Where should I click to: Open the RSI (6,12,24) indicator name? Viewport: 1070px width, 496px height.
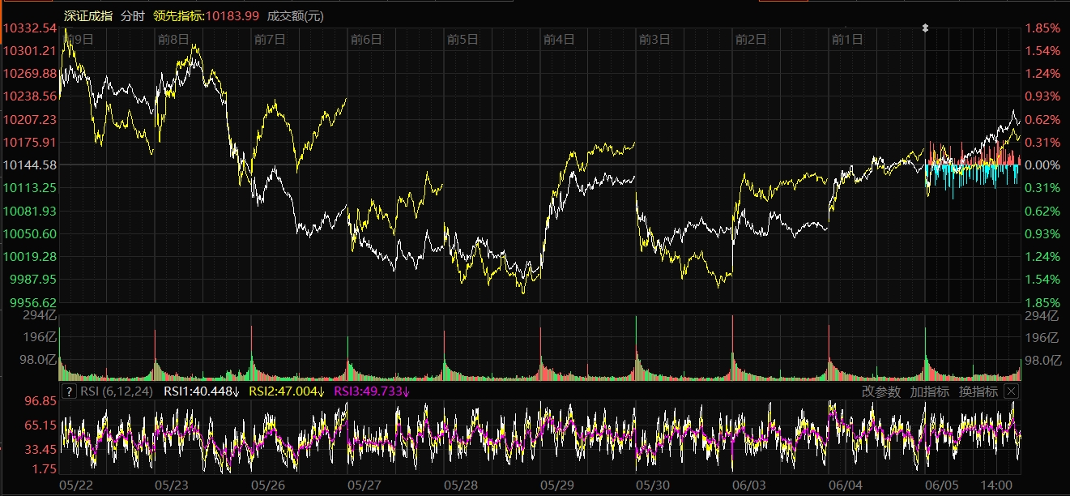(117, 391)
